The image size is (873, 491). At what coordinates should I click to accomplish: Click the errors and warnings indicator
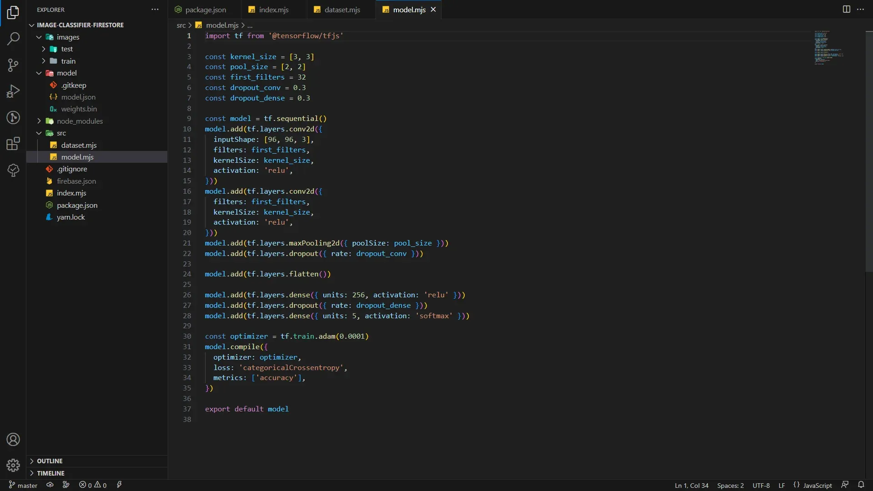(x=93, y=485)
